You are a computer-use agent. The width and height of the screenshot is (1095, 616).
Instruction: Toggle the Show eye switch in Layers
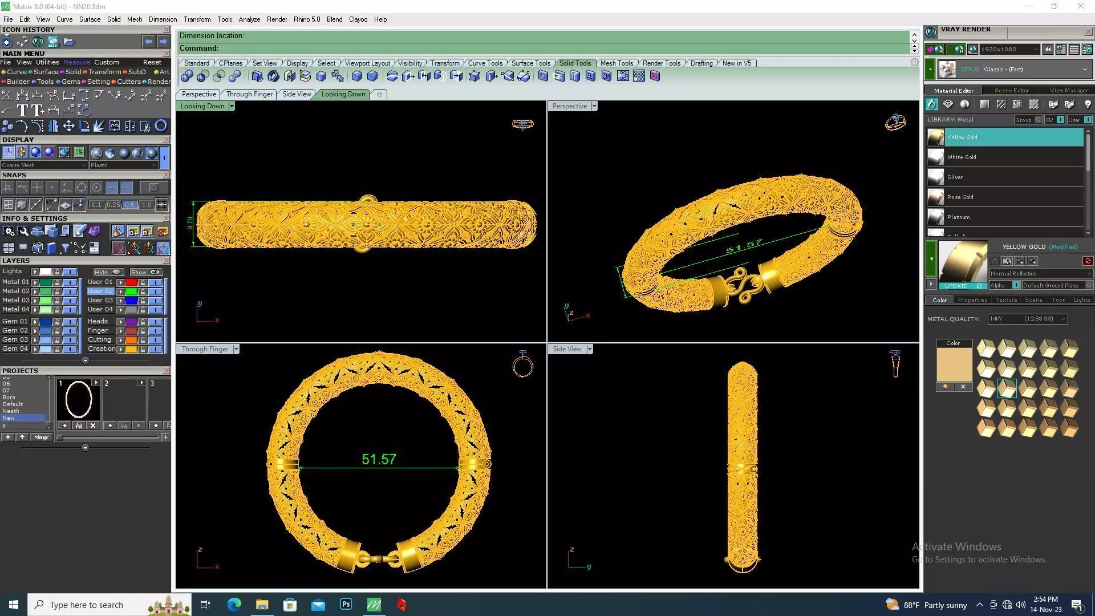[155, 272]
